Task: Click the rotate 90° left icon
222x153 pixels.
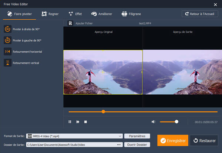Action: (x=7, y=40)
